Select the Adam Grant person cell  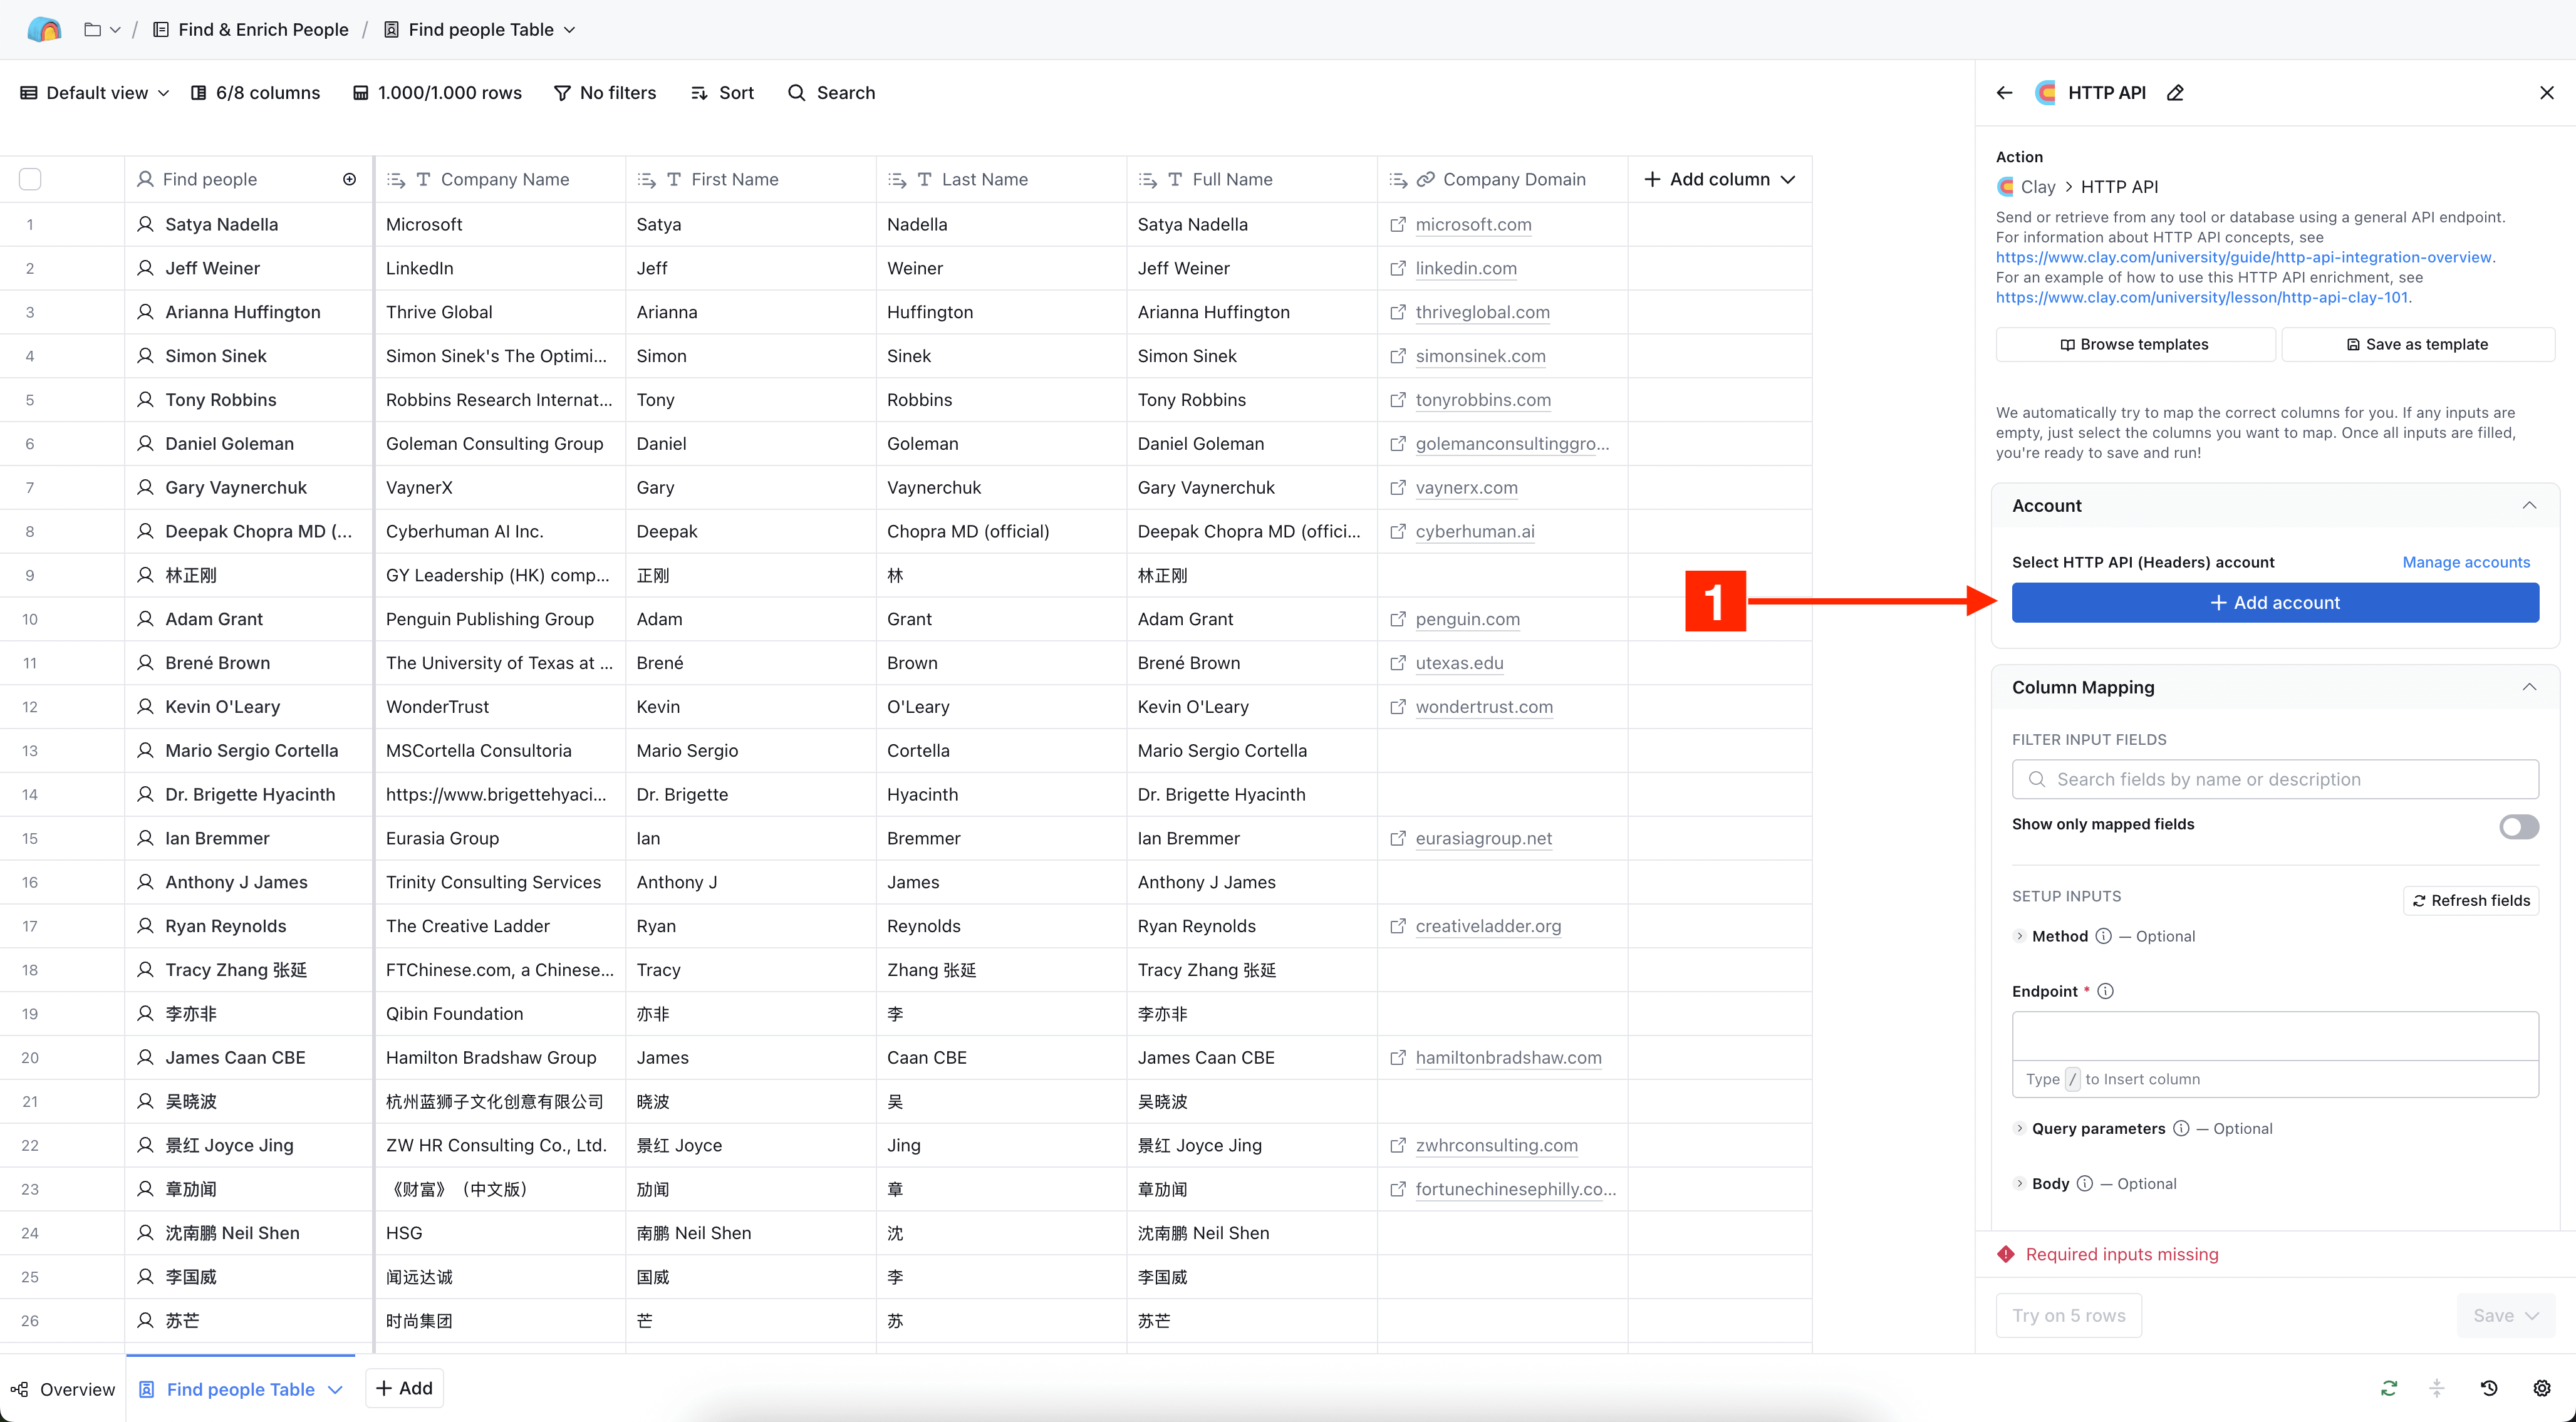[x=248, y=619]
